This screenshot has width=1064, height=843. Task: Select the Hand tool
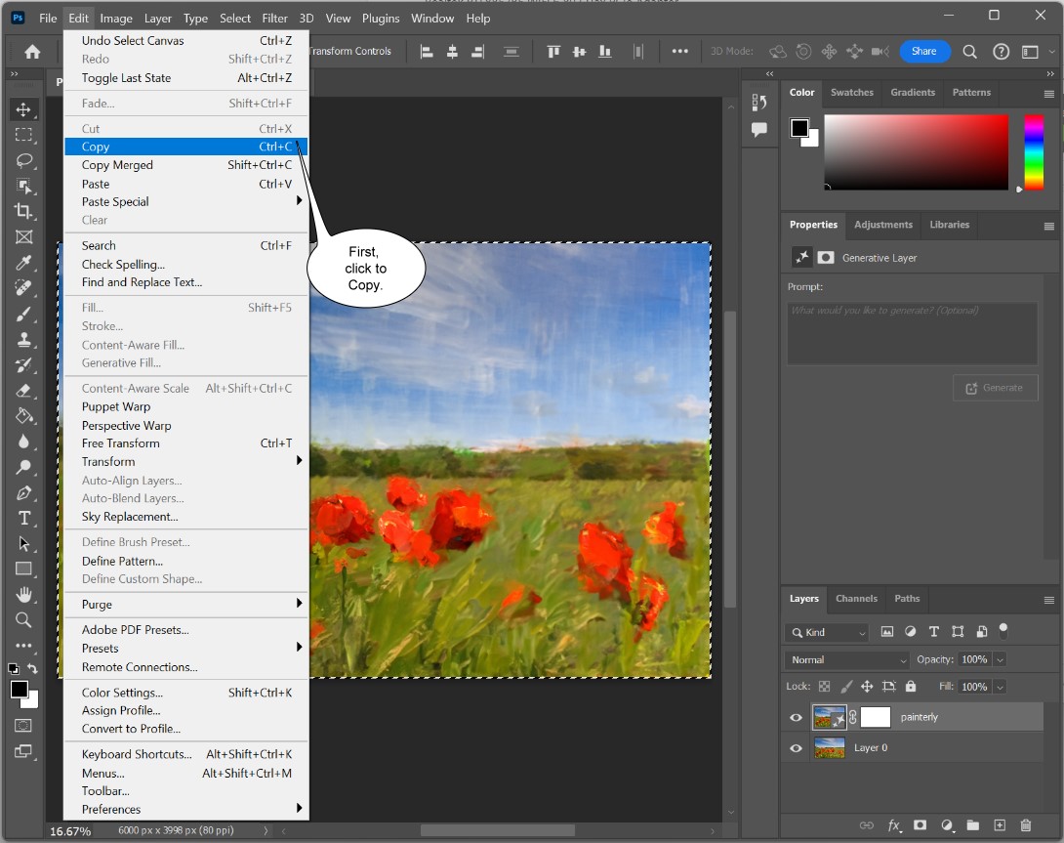(x=24, y=594)
